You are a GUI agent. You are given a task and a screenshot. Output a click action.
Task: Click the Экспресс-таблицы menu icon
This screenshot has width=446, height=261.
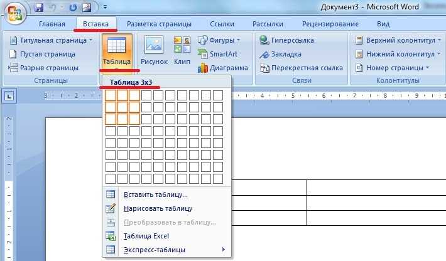111,250
